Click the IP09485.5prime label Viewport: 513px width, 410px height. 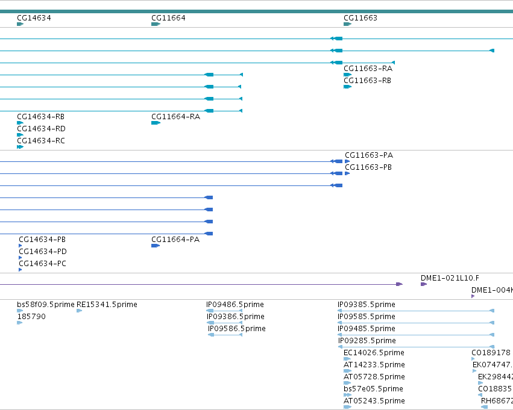[x=367, y=329]
